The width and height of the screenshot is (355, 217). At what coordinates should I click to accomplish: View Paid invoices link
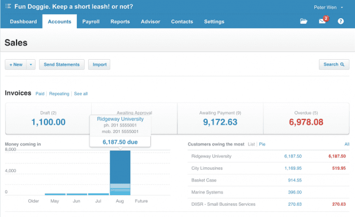[x=40, y=93]
